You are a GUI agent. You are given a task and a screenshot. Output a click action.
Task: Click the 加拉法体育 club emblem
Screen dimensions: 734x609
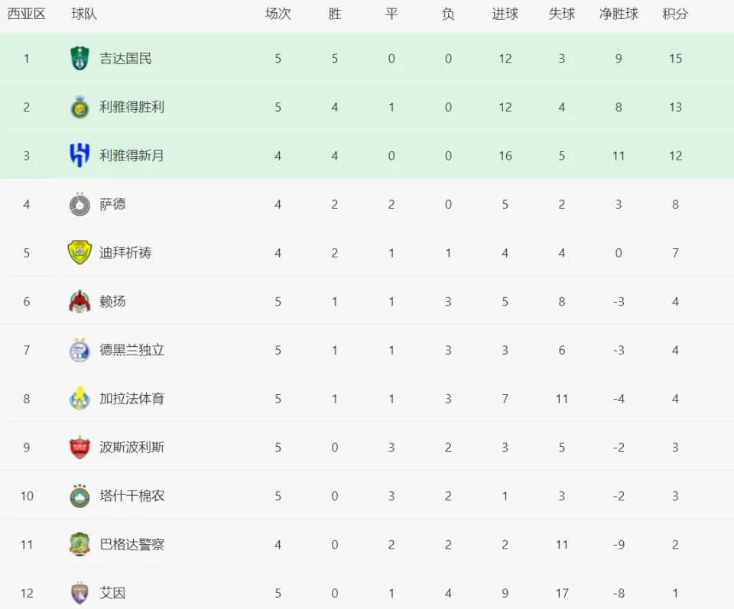point(80,399)
